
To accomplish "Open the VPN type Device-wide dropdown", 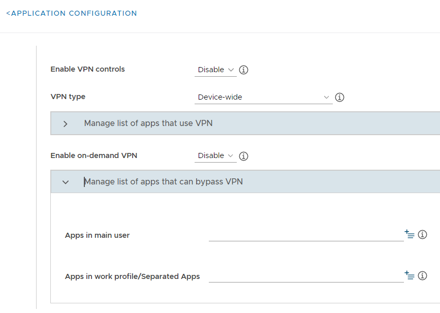I will [263, 97].
